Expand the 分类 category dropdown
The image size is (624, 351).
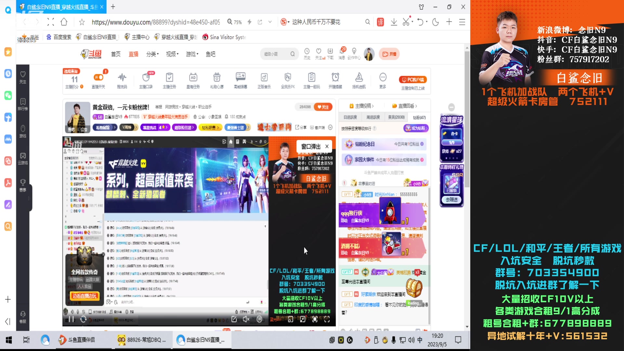tap(152, 54)
